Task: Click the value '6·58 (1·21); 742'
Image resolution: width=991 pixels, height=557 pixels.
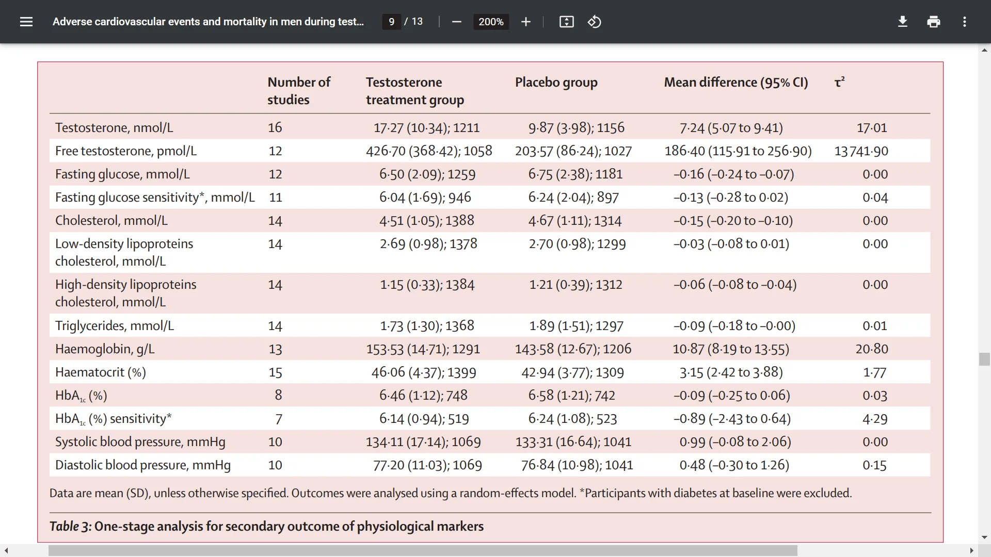Action: 572,395
